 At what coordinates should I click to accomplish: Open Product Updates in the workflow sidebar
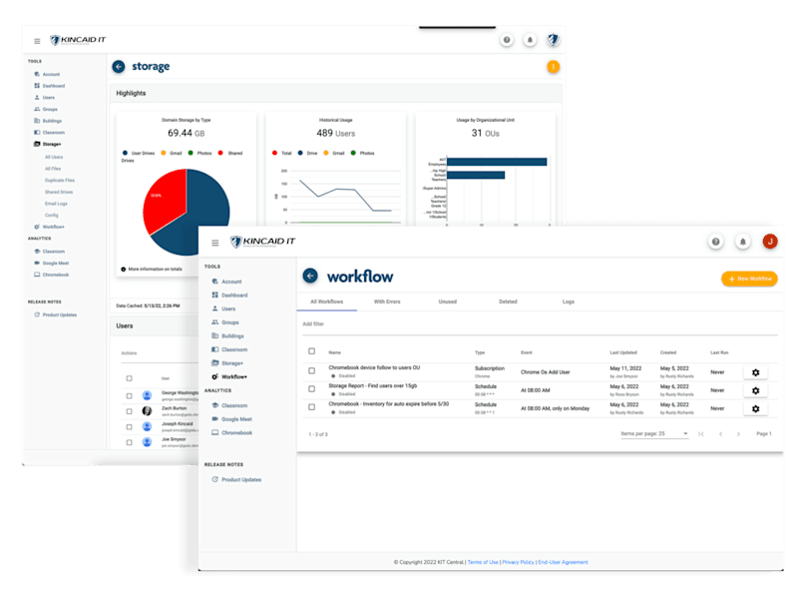[236, 480]
